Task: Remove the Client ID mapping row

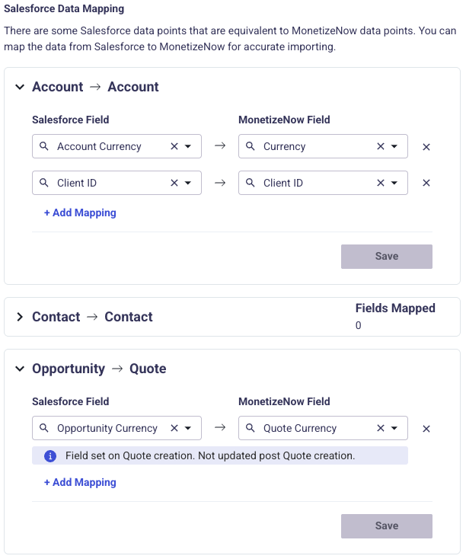Action: 426,183
